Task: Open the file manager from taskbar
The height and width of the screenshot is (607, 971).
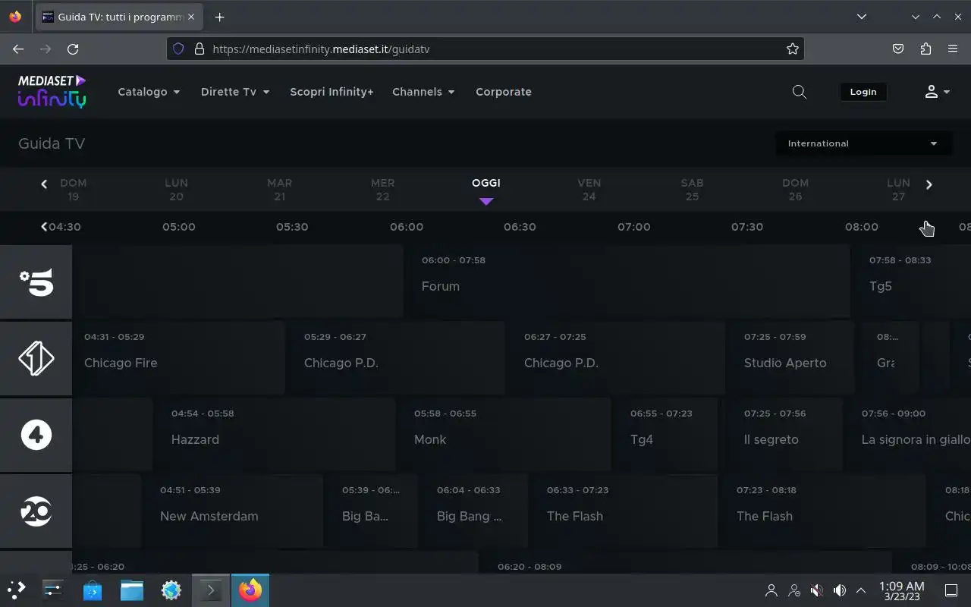Action: click(132, 590)
